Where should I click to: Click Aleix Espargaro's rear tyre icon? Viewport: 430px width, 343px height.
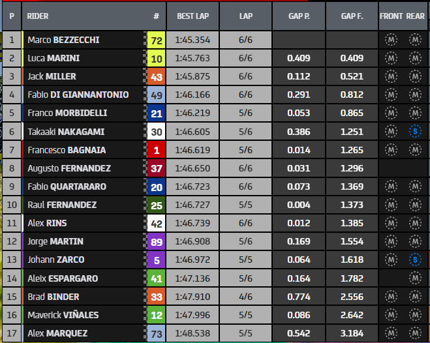tap(416, 278)
